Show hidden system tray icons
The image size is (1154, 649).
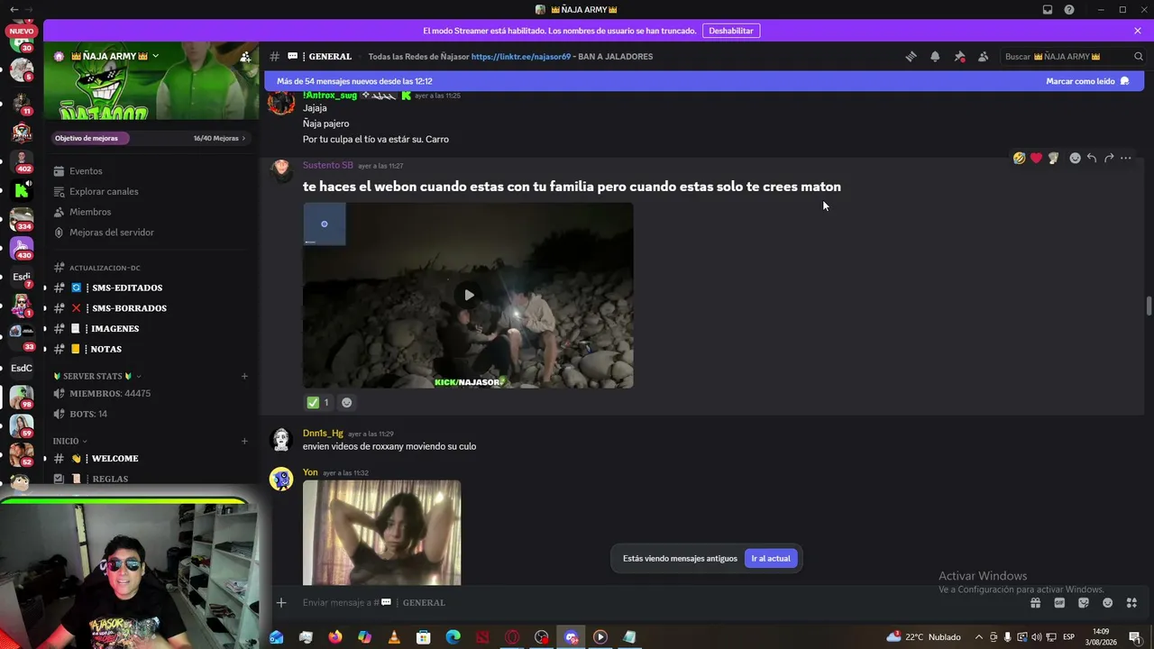point(979,637)
